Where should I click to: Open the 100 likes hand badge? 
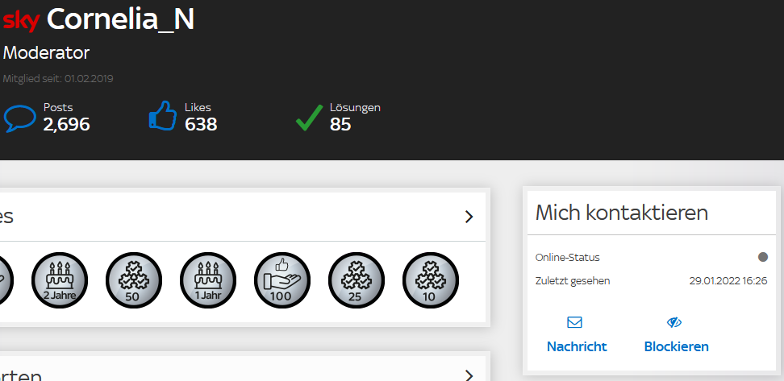point(281,280)
